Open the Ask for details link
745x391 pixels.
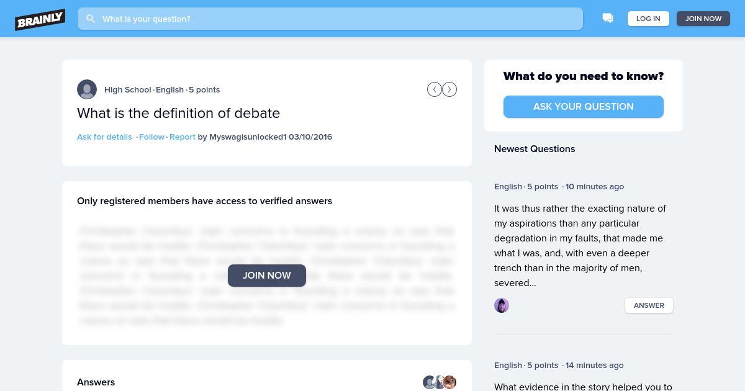pos(104,137)
